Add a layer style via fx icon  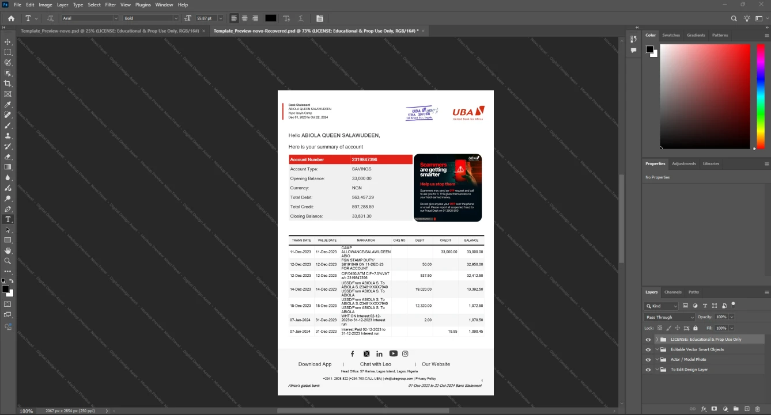(x=704, y=409)
